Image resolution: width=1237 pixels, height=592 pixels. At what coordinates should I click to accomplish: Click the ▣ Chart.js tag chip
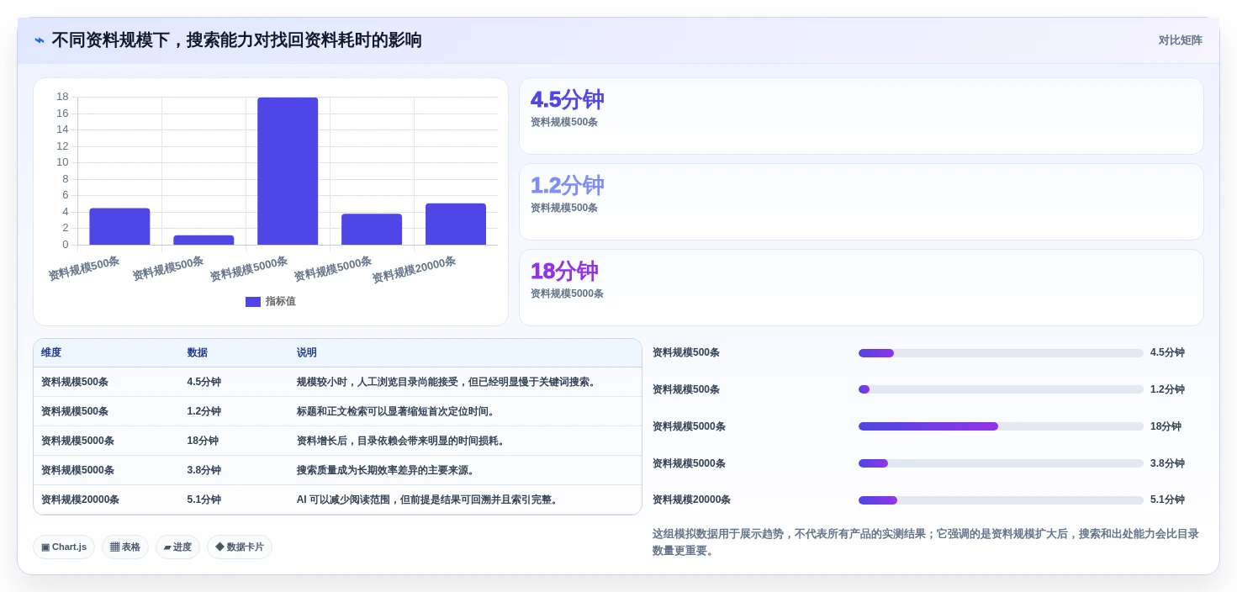coord(64,547)
